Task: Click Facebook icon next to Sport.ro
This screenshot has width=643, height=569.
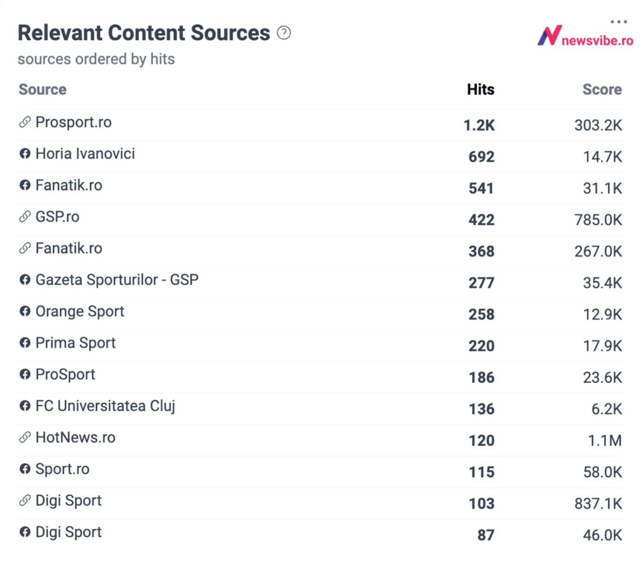Action: (x=25, y=469)
